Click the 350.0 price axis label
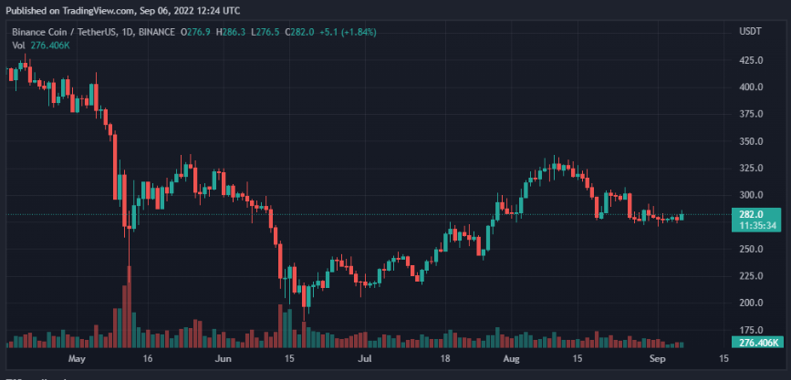The height and width of the screenshot is (380, 791). (x=751, y=141)
